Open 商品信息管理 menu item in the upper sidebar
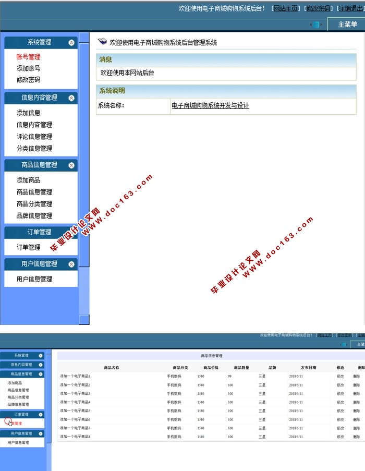Screen dimensions: 365x471 34,192
